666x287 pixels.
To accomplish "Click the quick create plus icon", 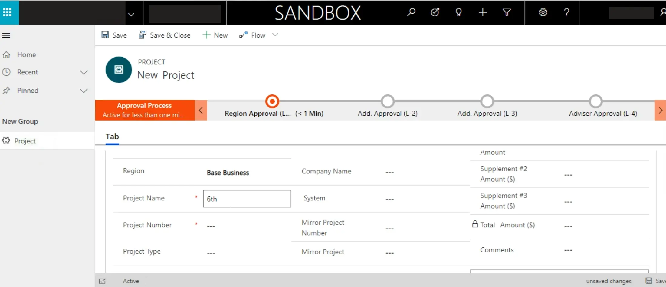I will (483, 12).
